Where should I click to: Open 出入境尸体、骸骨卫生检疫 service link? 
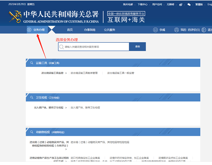[85, 108]
